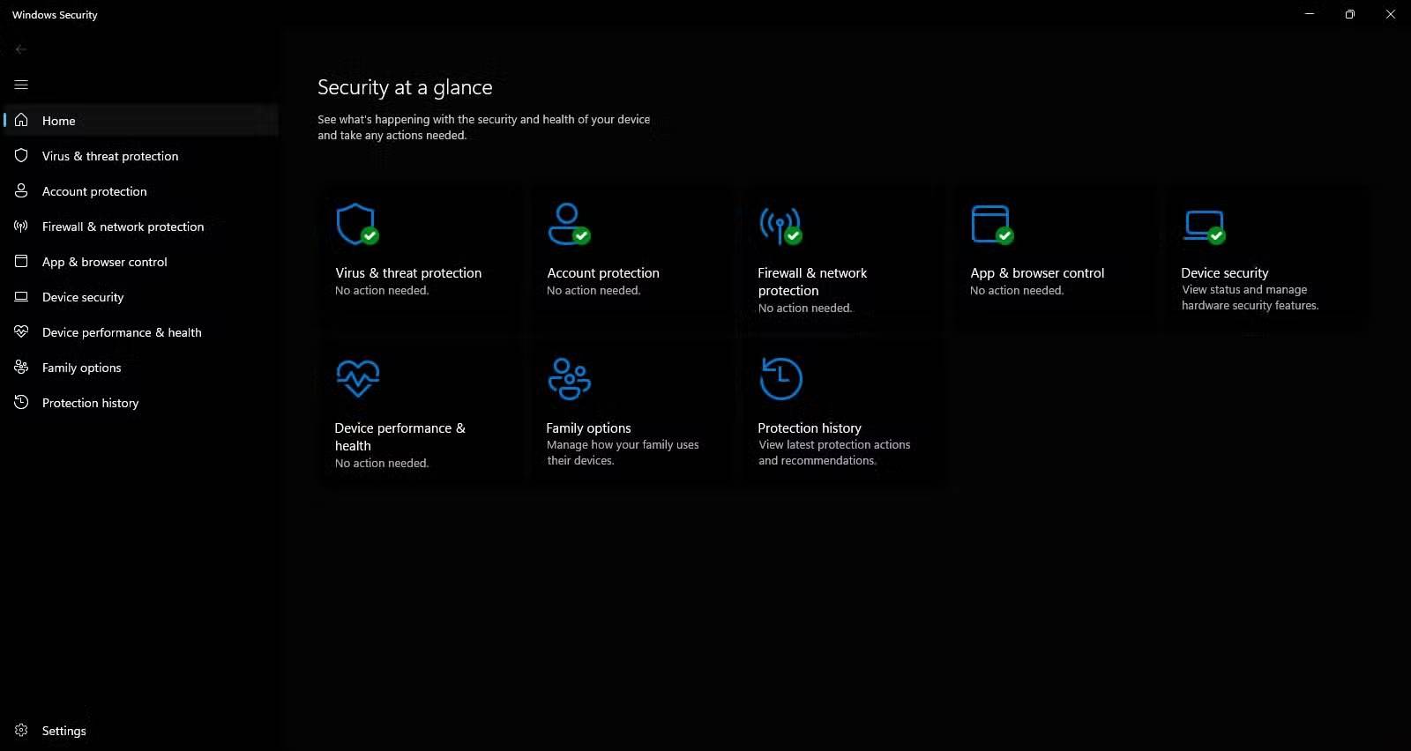Click the large family icon on the Family options card
The width and height of the screenshot is (1411, 751).
click(x=570, y=378)
